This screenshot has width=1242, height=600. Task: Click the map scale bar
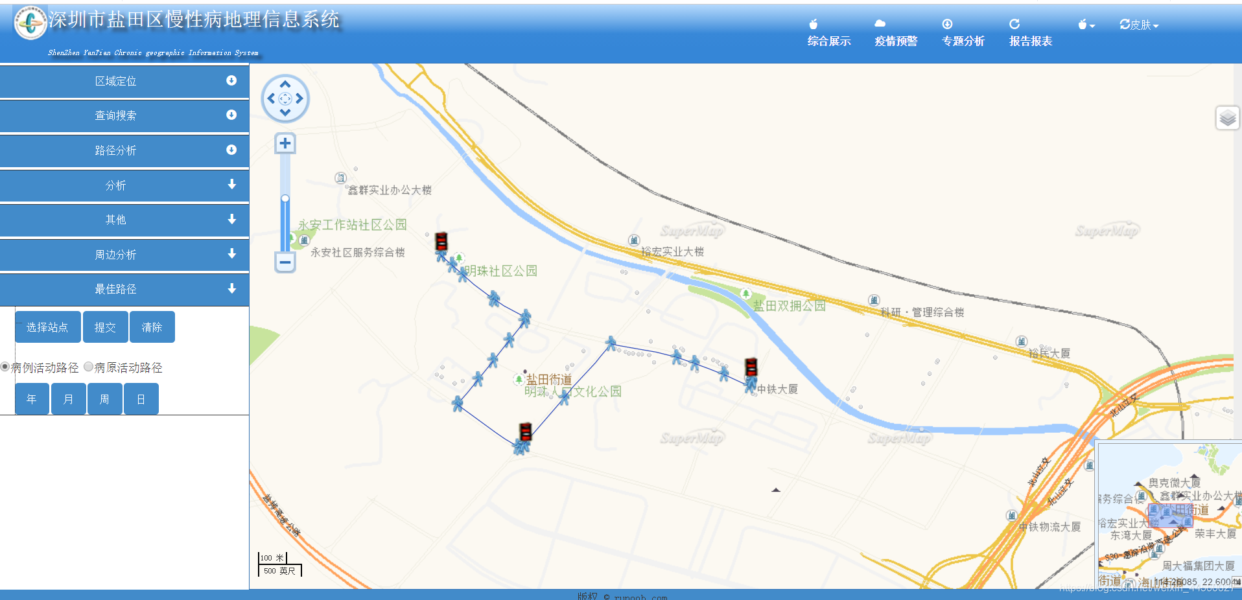[x=280, y=564]
